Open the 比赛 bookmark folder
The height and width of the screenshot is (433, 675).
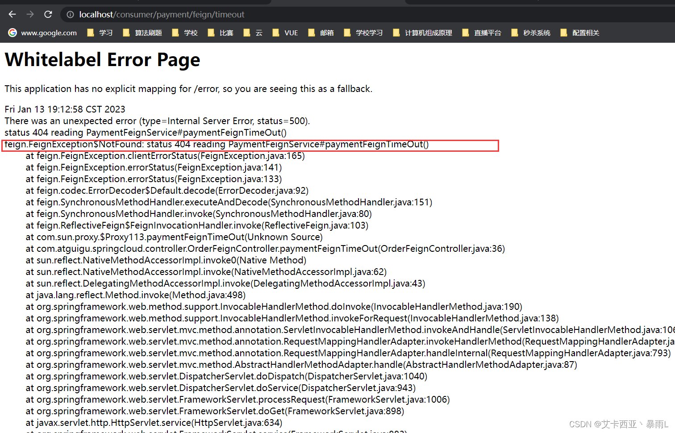[x=221, y=33]
